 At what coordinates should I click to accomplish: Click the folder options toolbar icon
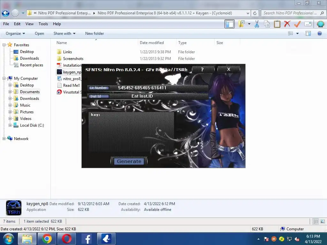[x=242, y=24]
